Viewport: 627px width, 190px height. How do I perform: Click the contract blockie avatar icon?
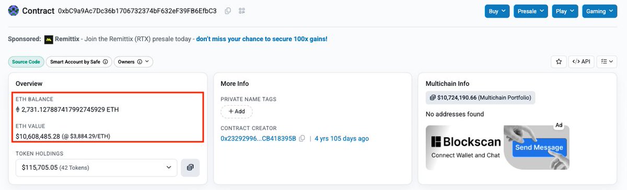(x=14, y=10)
